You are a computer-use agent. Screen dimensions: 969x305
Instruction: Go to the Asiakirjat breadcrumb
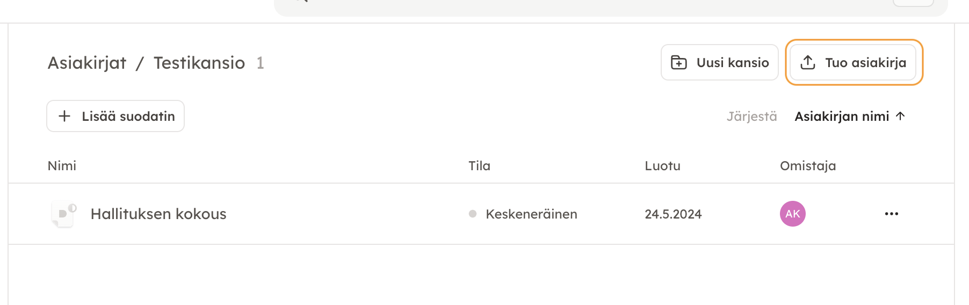(87, 63)
